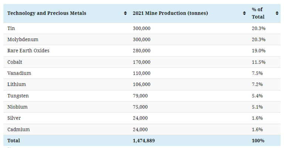The height and width of the screenshot is (148, 284).
Task: Select the Molybdenum cell
Action: click(23, 39)
